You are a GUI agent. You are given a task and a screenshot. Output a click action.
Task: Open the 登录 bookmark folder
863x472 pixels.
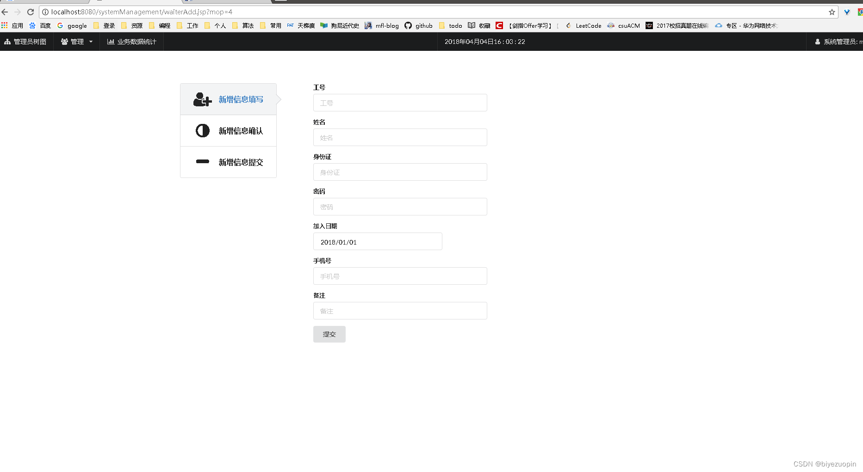tap(105, 25)
